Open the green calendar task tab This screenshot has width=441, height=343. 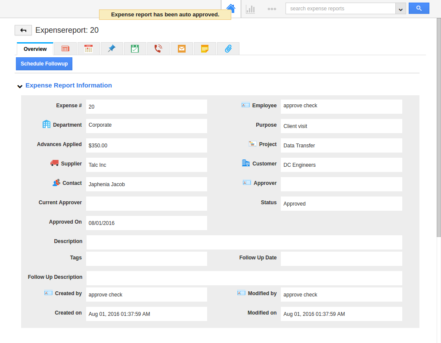click(135, 49)
